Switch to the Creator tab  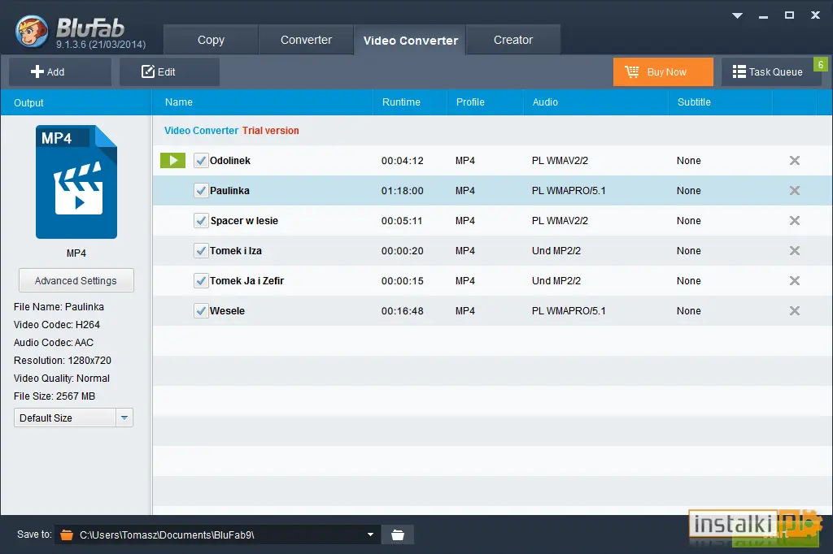click(x=513, y=40)
